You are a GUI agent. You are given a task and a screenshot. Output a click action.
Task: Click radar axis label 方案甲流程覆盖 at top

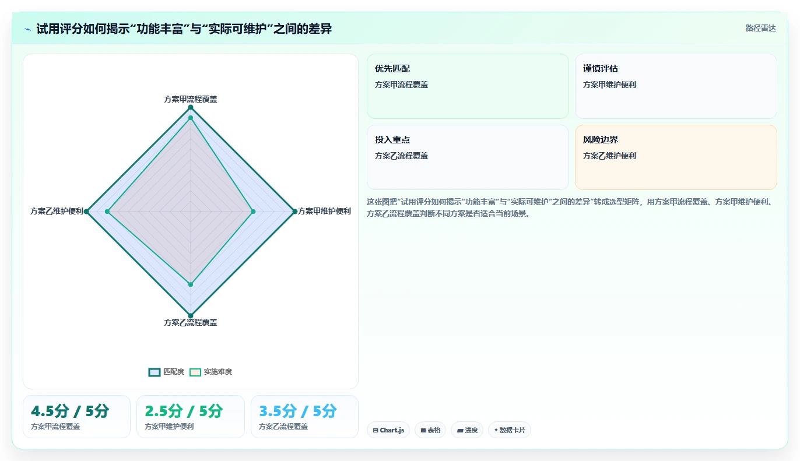(x=191, y=99)
